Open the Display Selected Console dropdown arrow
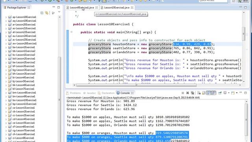 pos(228,93)
